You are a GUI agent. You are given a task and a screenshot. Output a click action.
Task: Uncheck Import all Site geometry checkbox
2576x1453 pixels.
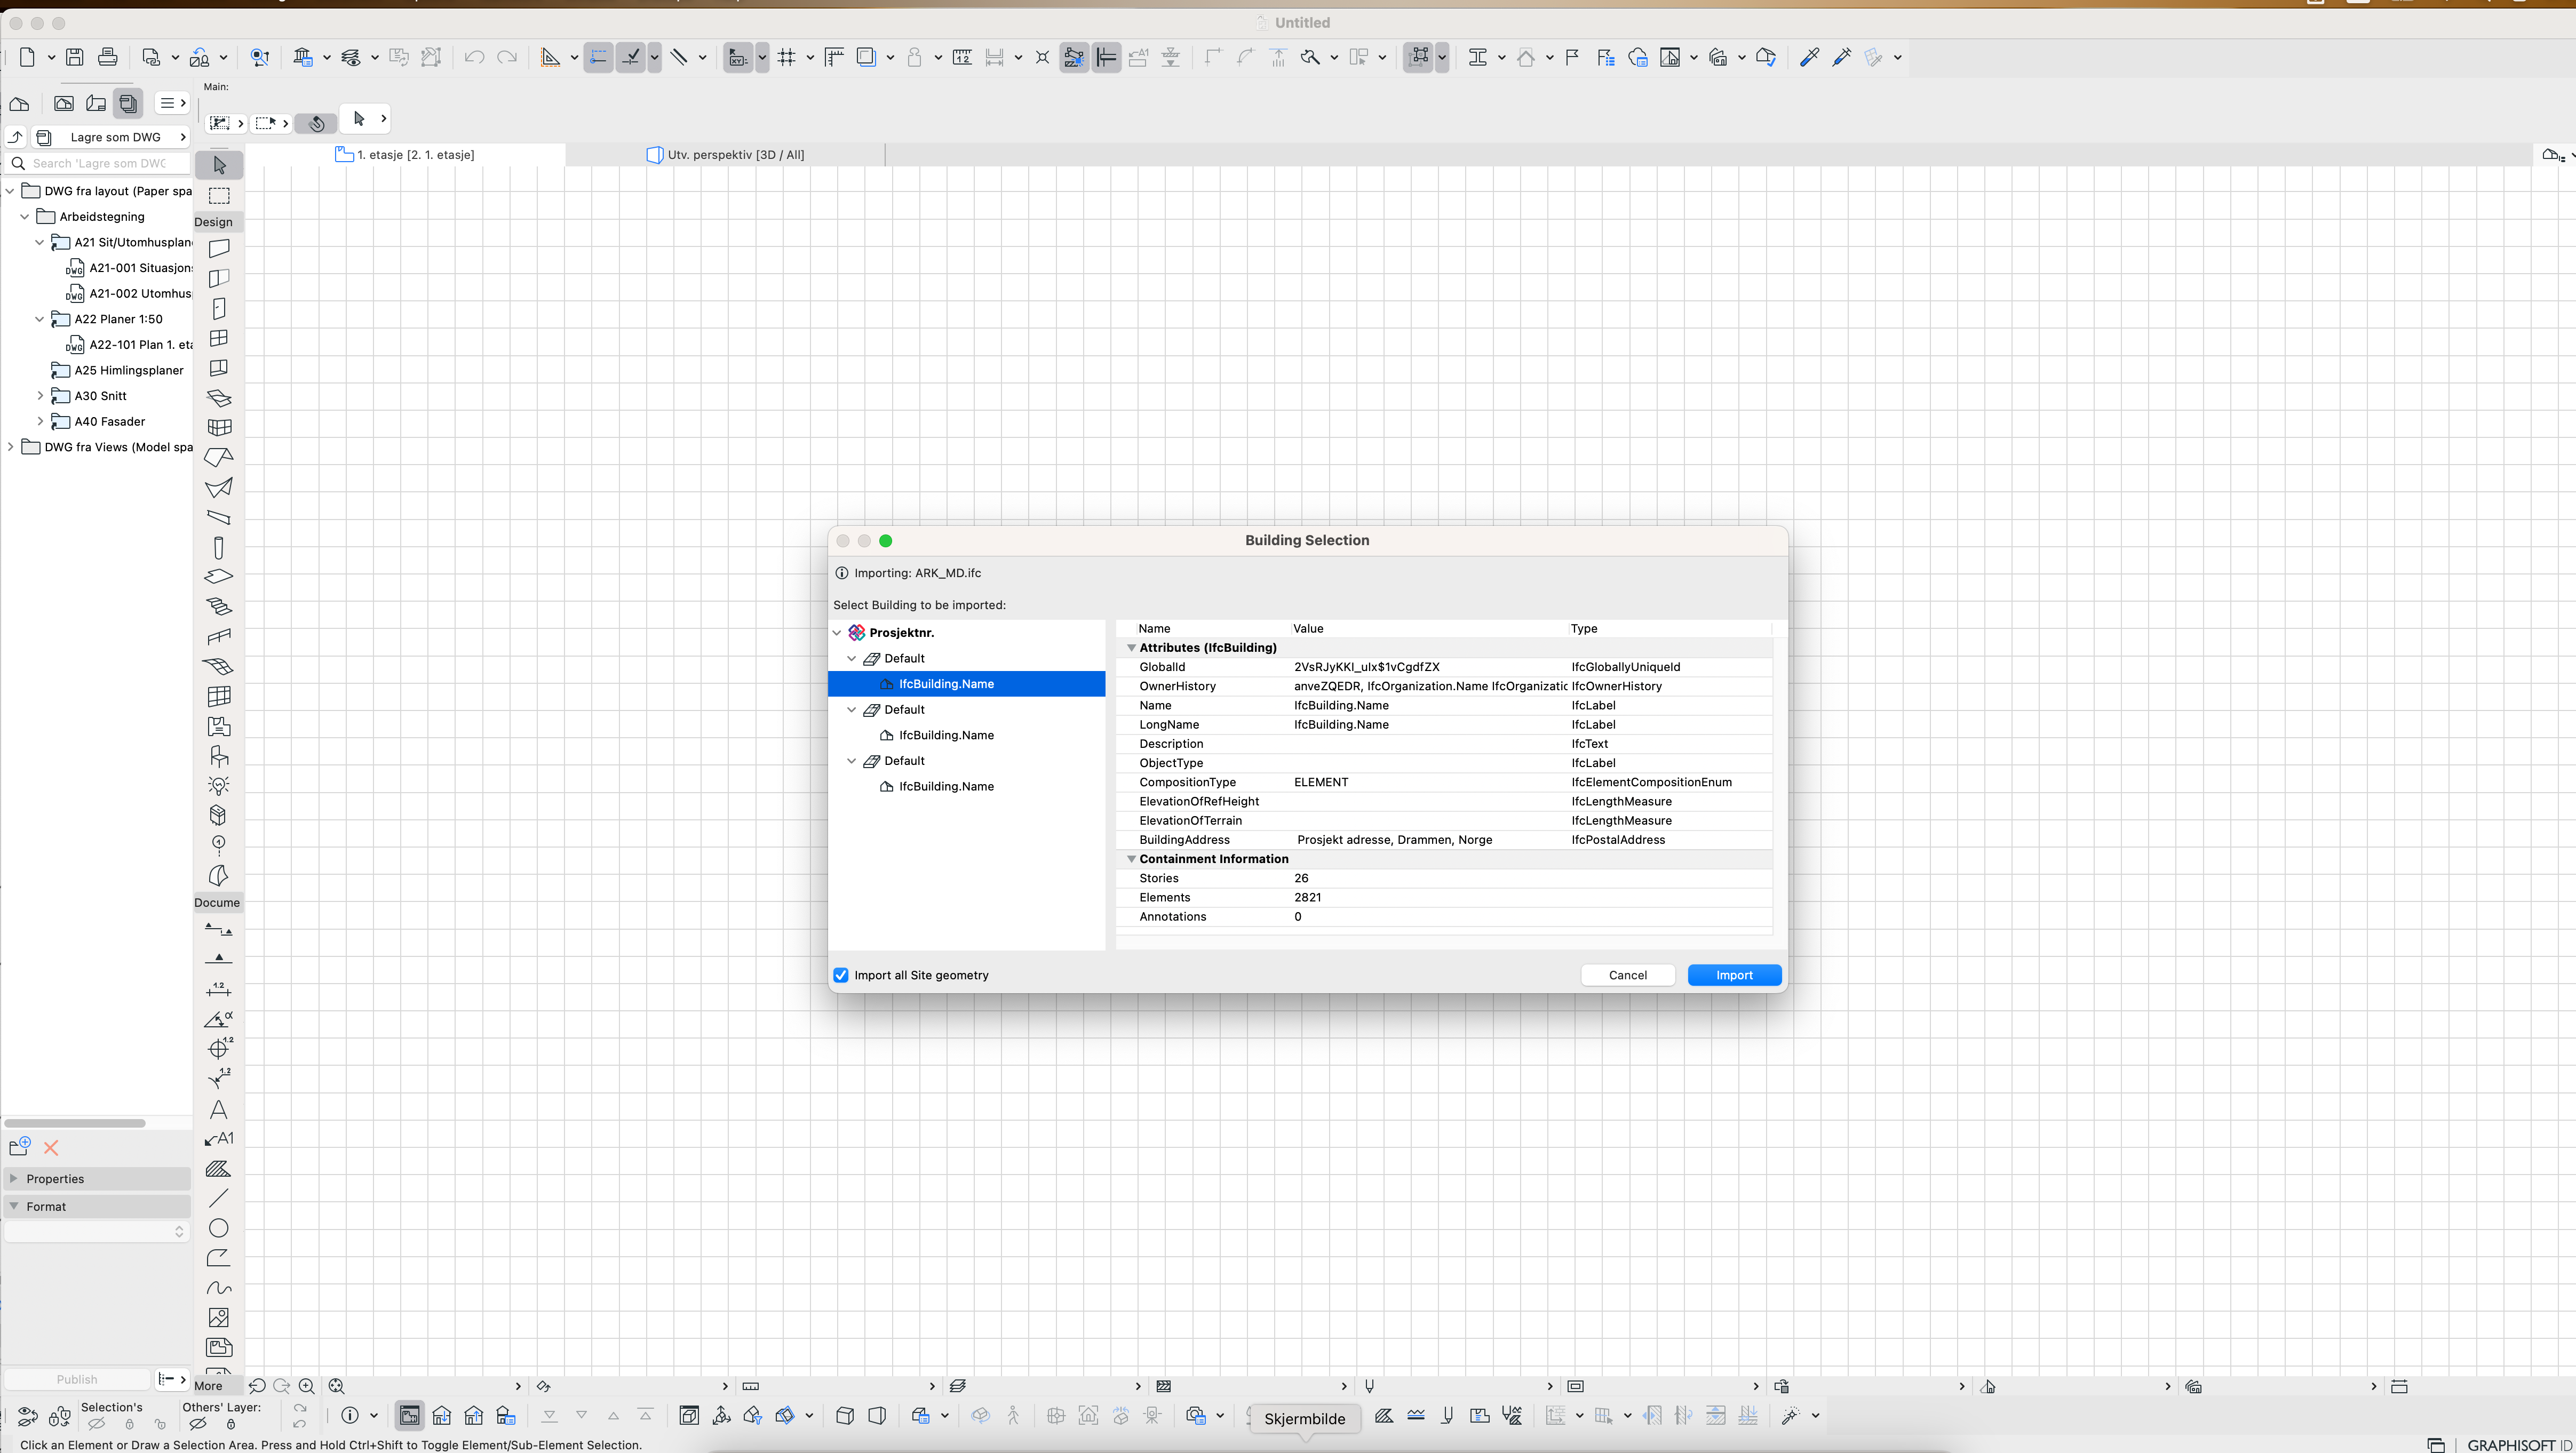841,975
